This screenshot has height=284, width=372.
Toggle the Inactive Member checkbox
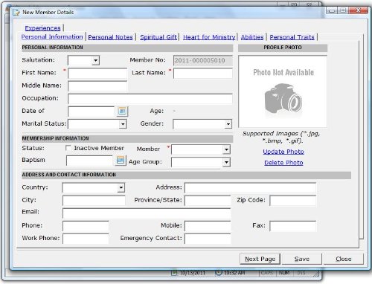[x=68, y=148]
